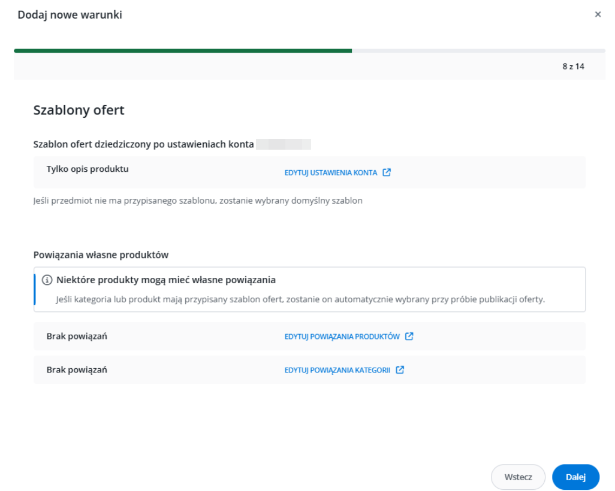Proceed with the Dalej button
Image resolution: width=615 pixels, height=491 pixels.
click(x=575, y=477)
